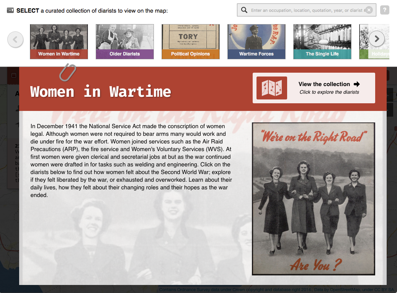This screenshot has width=397, height=293.
Task: Click the map icon in View the collection
Action: point(272,88)
